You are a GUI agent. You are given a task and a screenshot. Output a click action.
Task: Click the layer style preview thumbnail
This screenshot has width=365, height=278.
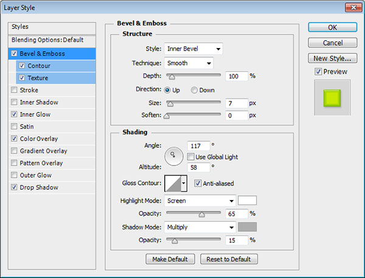coord(332,98)
